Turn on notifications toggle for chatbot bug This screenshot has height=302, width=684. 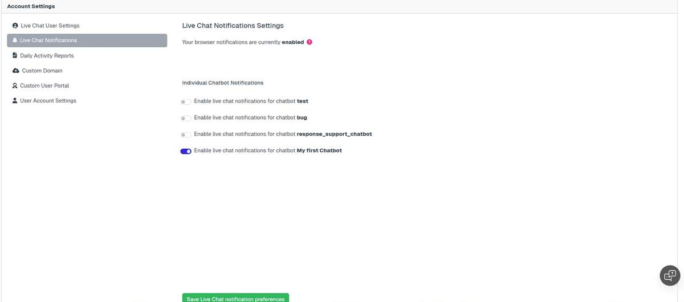click(x=186, y=119)
